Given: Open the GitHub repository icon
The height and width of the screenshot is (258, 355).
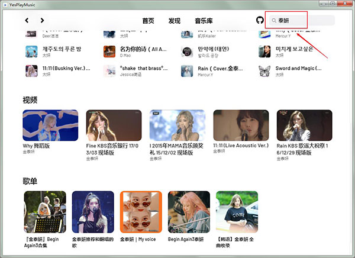Looking at the screenshot, I should (x=260, y=20).
